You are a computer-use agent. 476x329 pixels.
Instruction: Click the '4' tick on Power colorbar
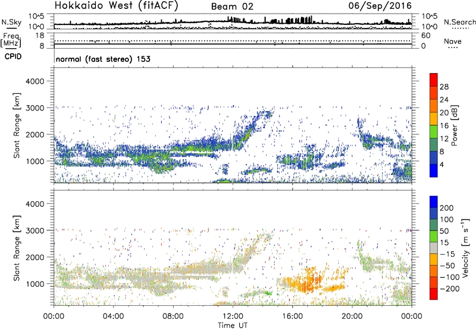click(441, 164)
